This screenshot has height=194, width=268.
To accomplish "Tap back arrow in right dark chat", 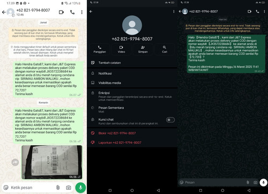I will point(180,11).
